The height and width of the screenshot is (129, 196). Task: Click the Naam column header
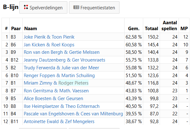tap(30, 29)
